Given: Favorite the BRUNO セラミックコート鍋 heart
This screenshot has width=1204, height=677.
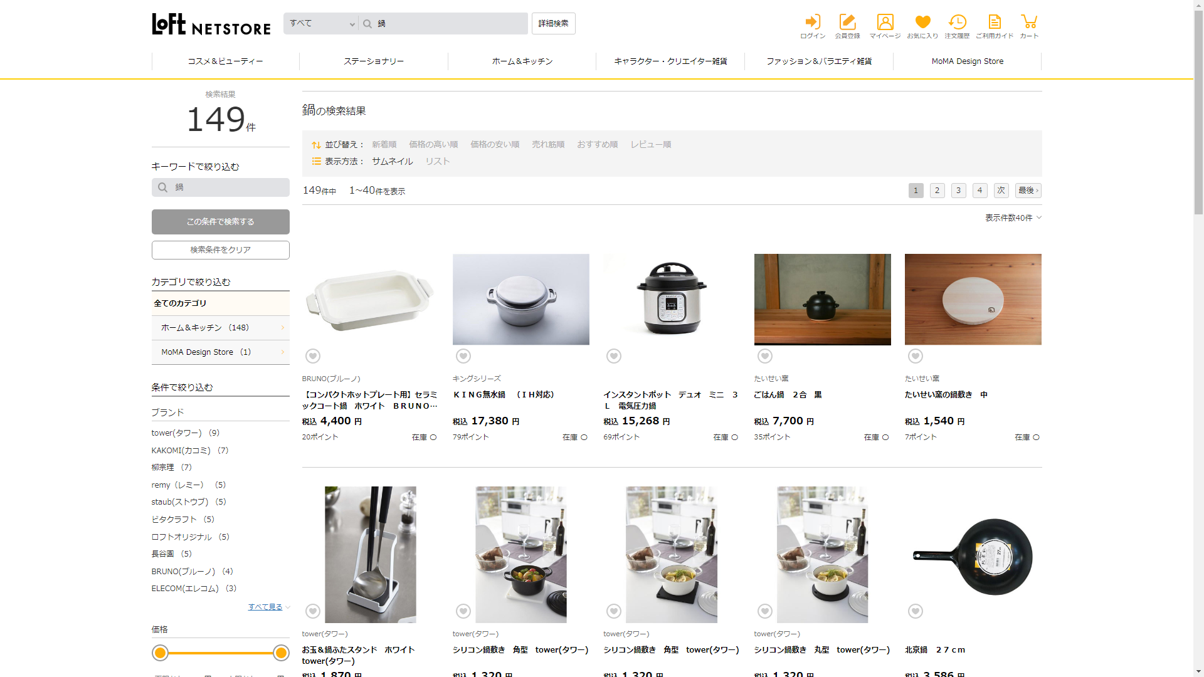Looking at the screenshot, I should (313, 356).
